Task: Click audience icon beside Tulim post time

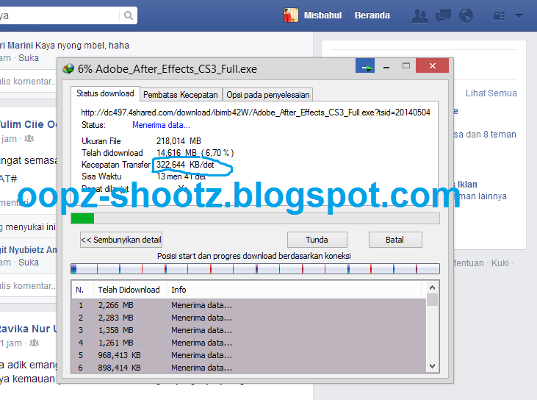Action: [29, 138]
